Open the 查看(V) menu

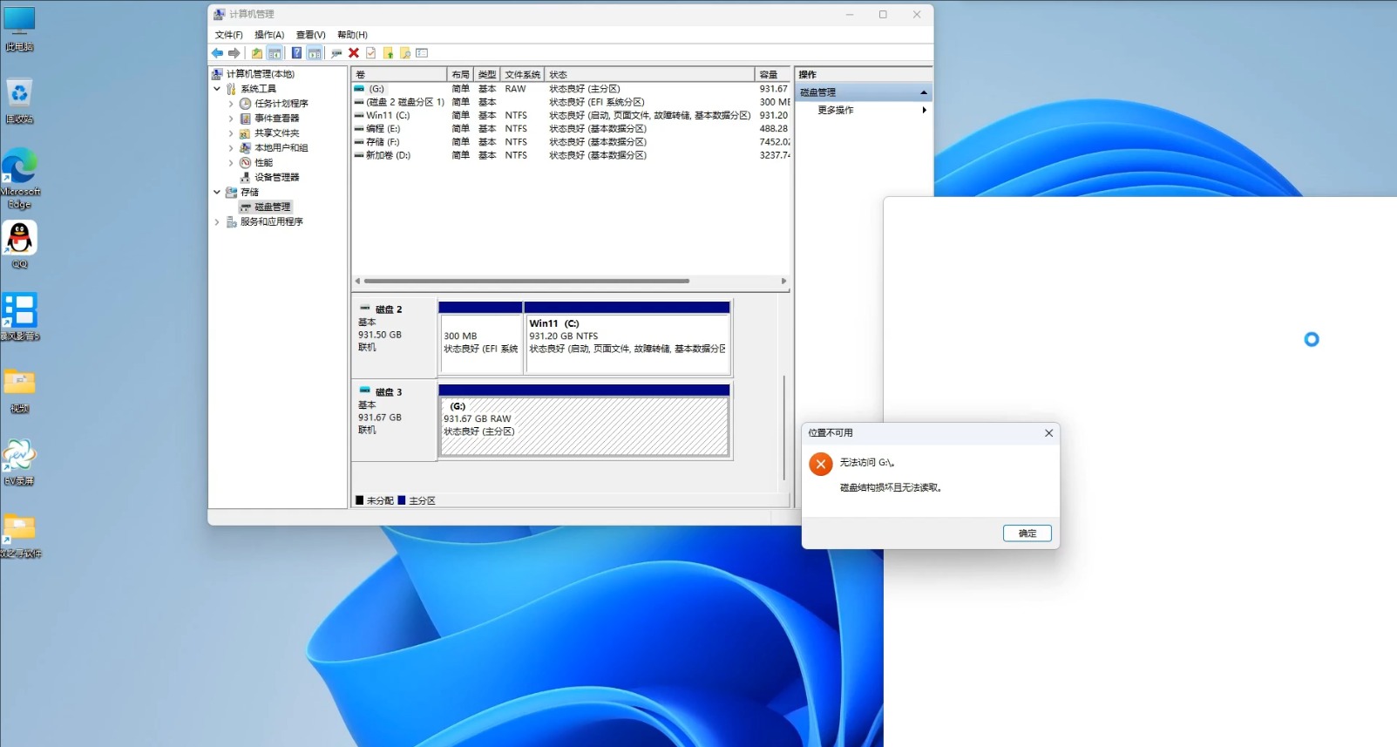tap(310, 35)
